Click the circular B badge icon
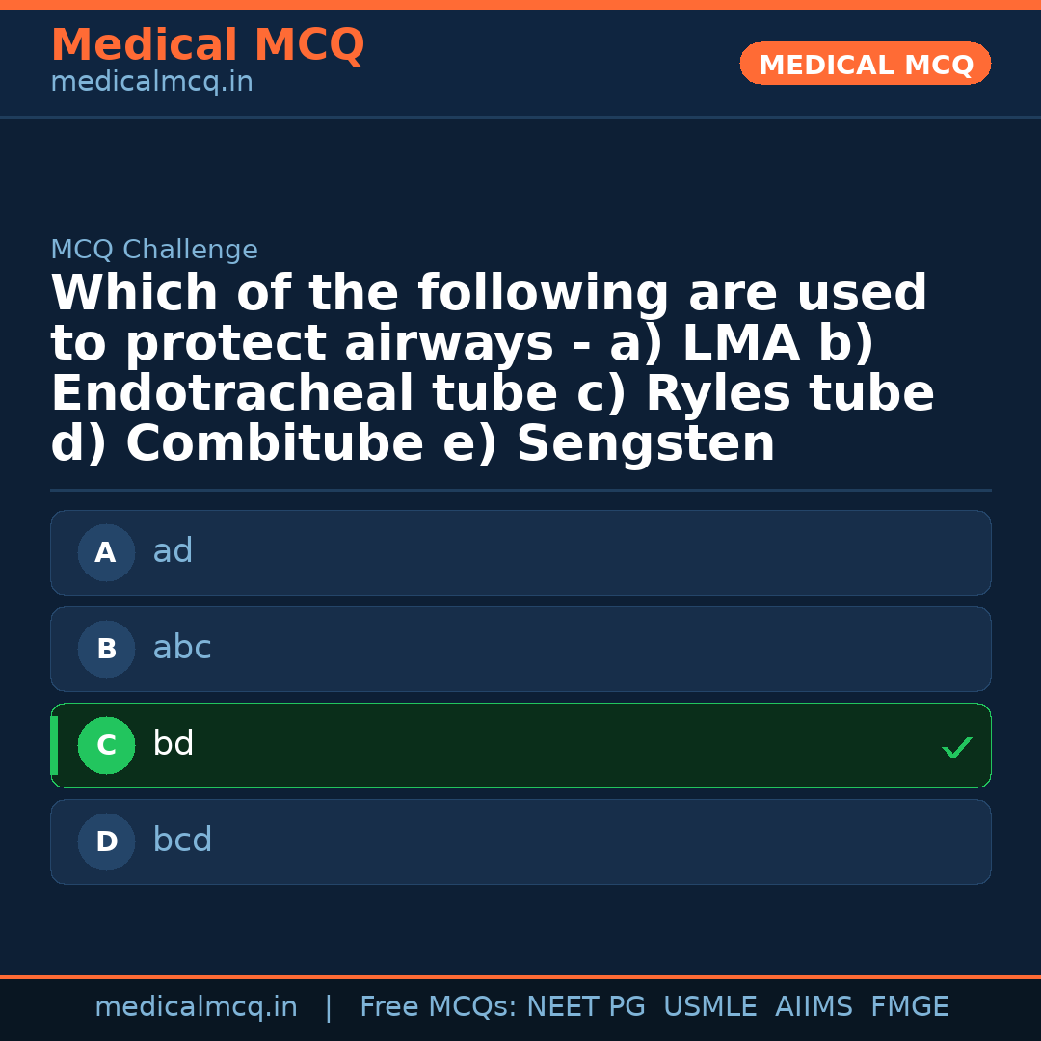The width and height of the screenshot is (1041, 1041). tap(106, 649)
